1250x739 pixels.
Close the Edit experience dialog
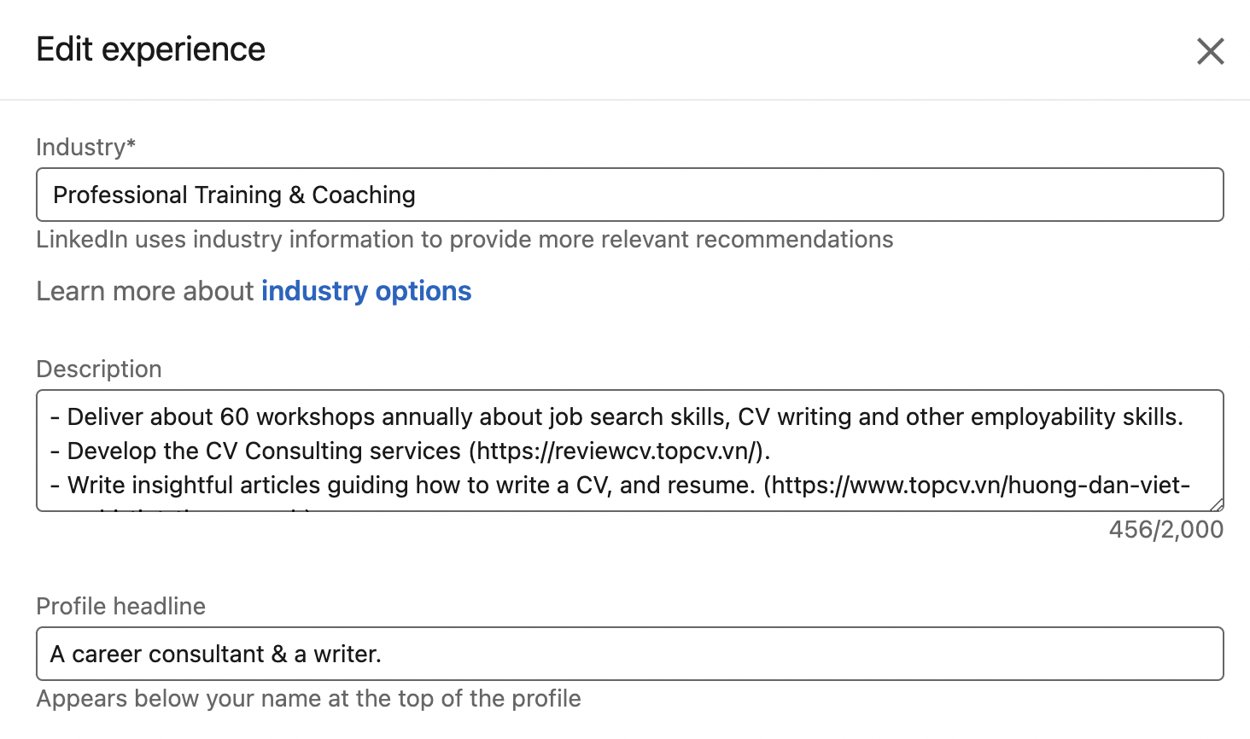[x=1210, y=51]
